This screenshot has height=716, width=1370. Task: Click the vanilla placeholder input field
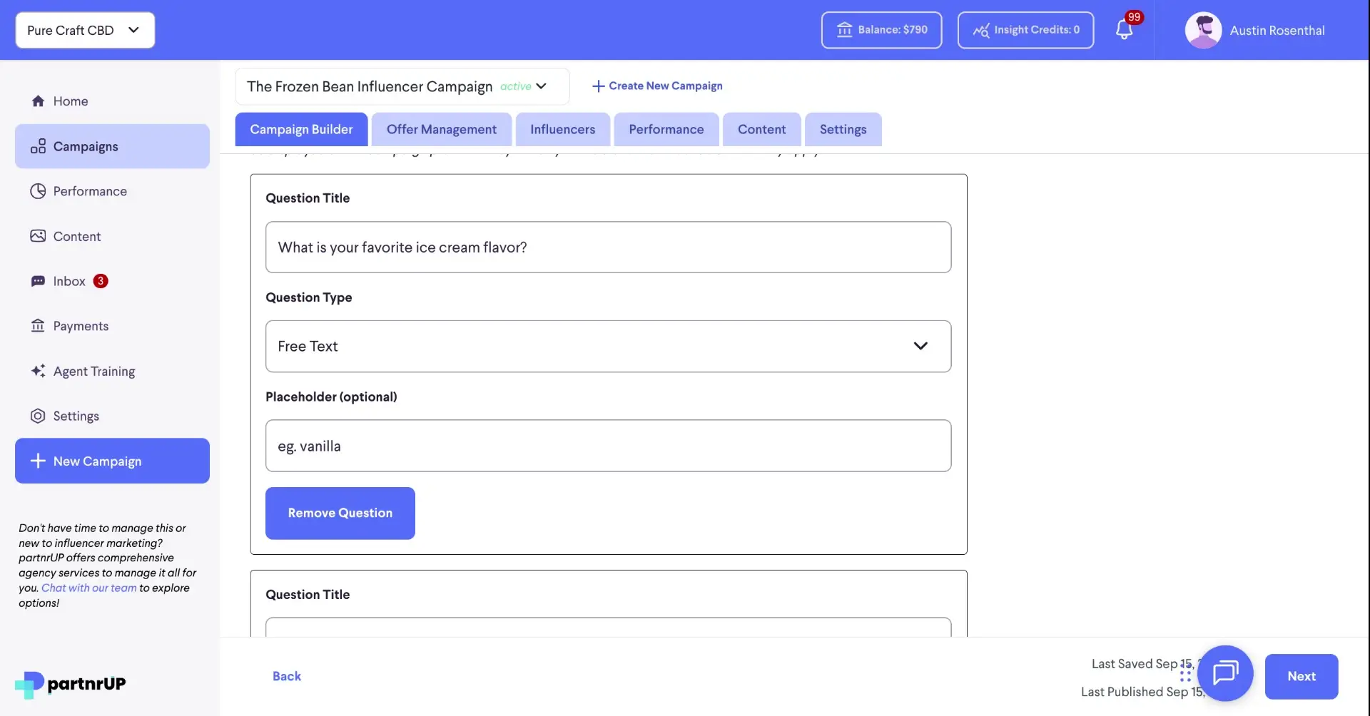[x=608, y=446]
